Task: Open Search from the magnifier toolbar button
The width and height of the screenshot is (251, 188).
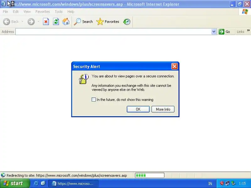Action: 83,22
